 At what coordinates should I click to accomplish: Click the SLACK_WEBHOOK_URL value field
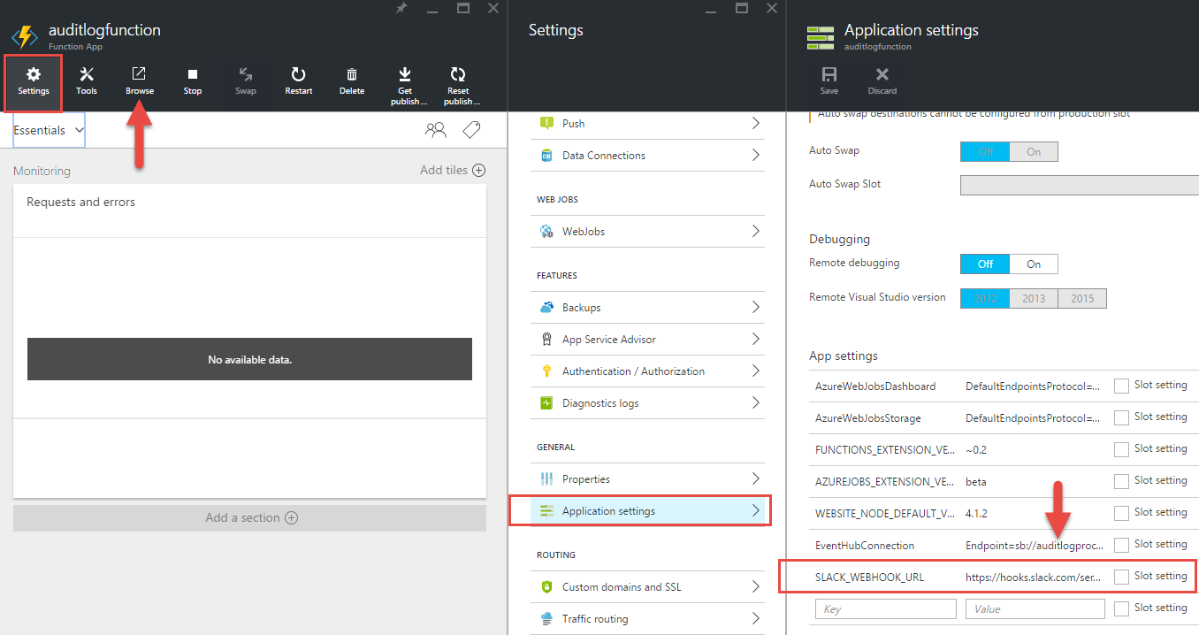click(1034, 577)
